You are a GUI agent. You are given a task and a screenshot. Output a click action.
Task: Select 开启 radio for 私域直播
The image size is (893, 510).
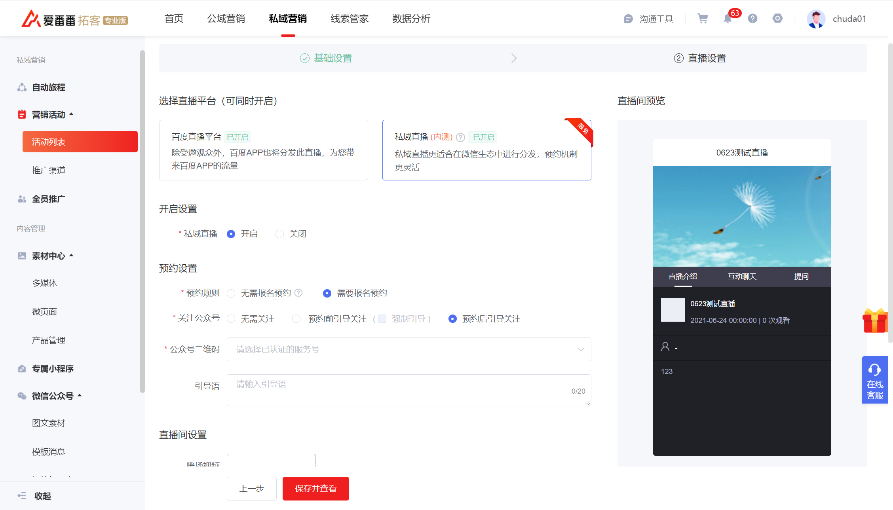(x=231, y=234)
